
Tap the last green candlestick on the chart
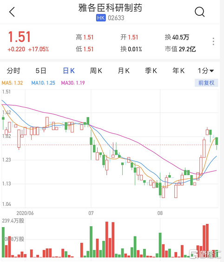(x=217, y=141)
